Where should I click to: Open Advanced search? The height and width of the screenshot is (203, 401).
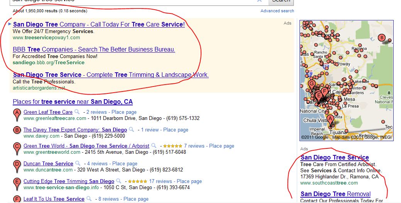tap(277, 11)
